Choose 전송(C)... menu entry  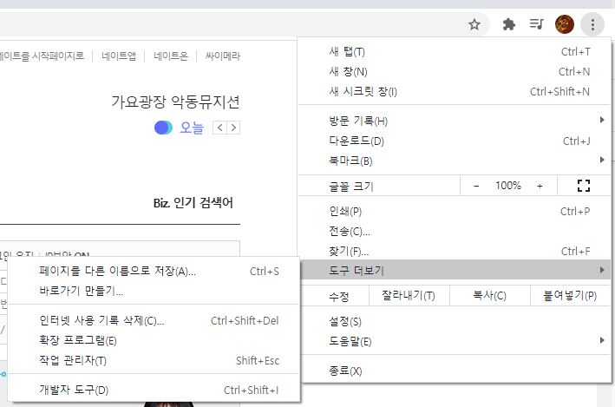455,231
